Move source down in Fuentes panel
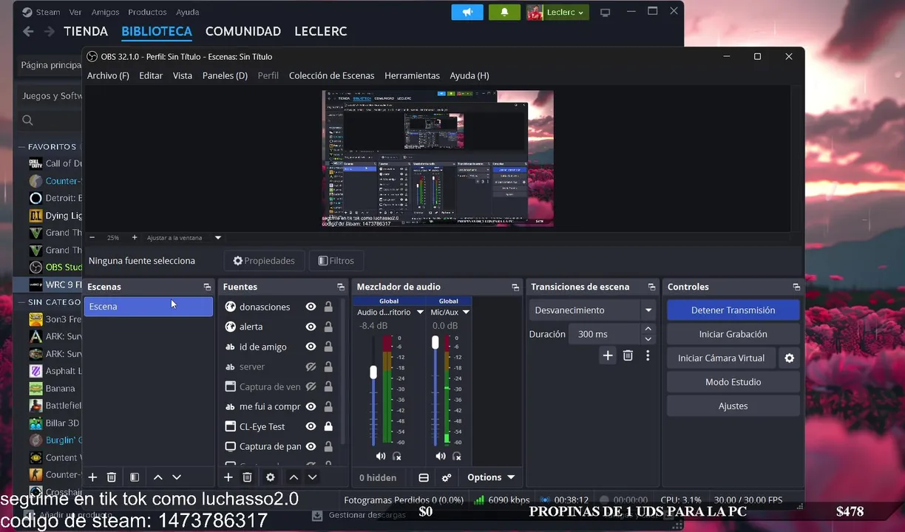Screen dimensions: 905x532 pos(312,477)
